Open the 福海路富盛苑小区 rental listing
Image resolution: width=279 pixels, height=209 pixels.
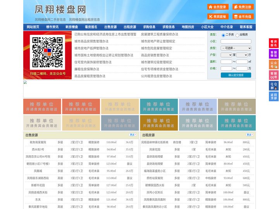tap(155, 171)
